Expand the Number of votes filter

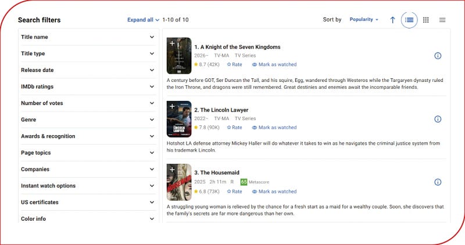click(88, 103)
